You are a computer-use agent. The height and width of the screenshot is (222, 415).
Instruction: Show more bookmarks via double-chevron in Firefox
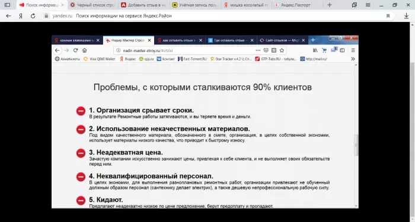353,59
